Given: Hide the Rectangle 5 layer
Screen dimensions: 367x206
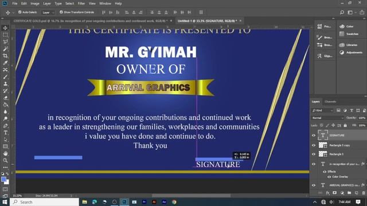Looking at the screenshot, I should (314, 154).
